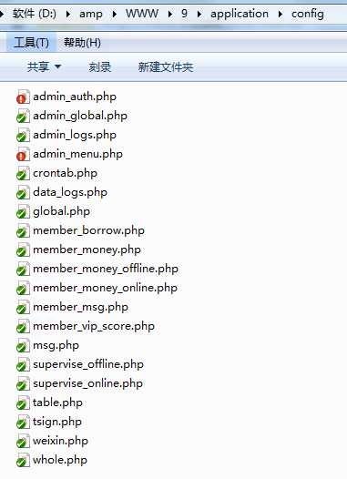
Task: Click the admin_menu.php file icon
Action: point(23,154)
